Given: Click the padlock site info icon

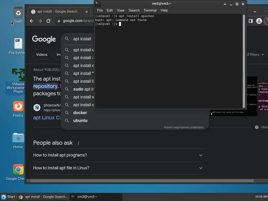Looking at the screenshot, I should 59,21.
